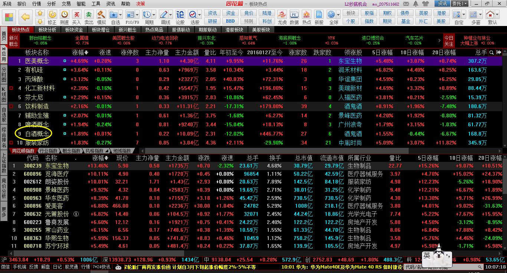
Task: Click the 研报 research report button
Action: 213,21
